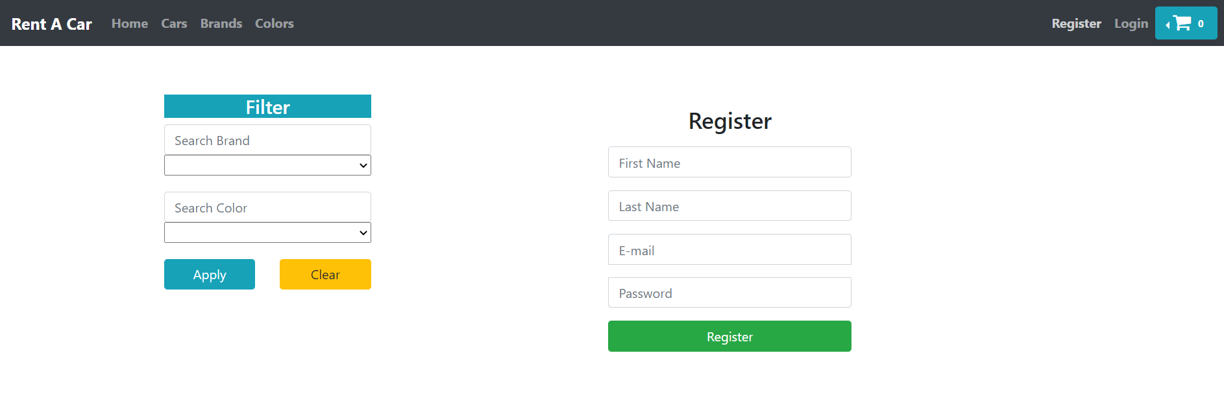The height and width of the screenshot is (410, 1224).
Task: Open the Login link
Action: pyautogui.click(x=1131, y=23)
